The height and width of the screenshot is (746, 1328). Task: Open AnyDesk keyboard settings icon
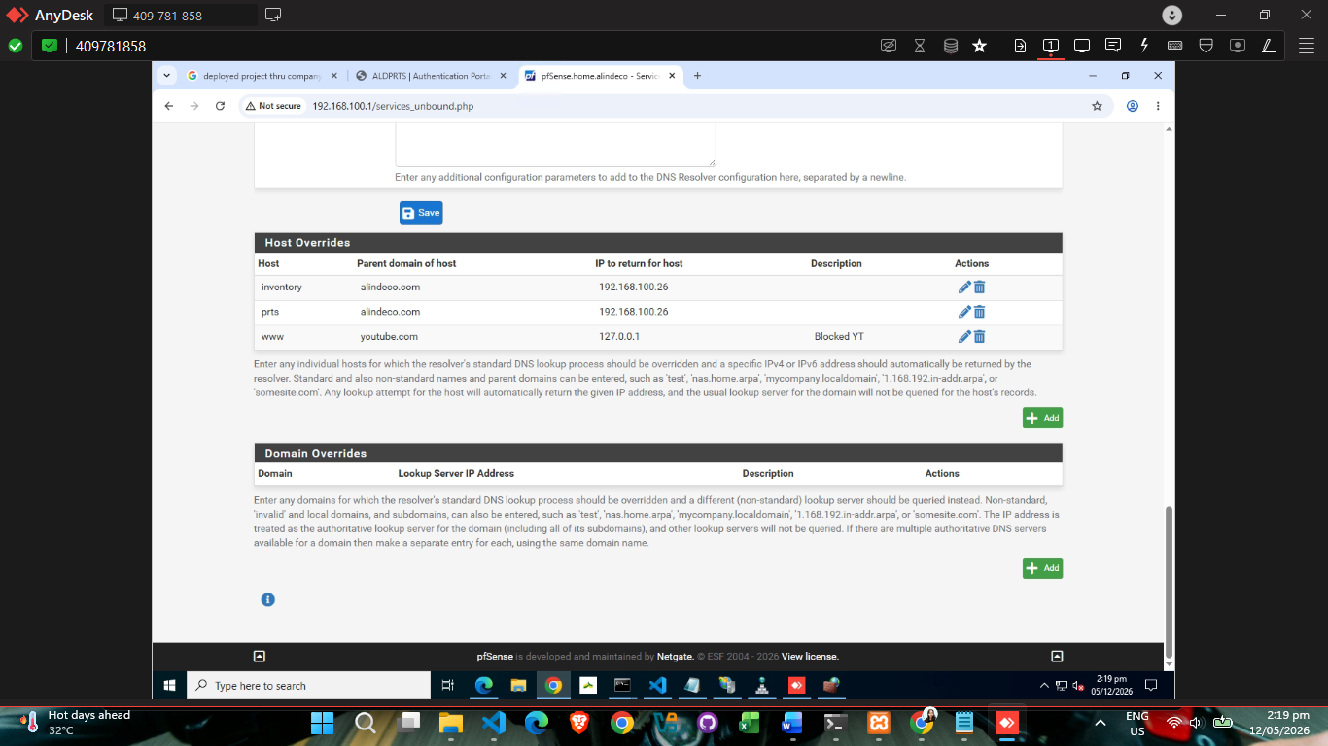pyautogui.click(x=1174, y=45)
